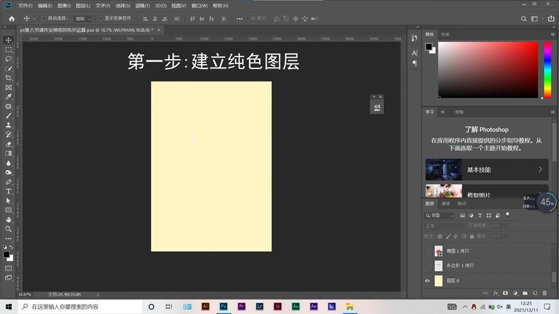Select the Eyedropper tool
559x314 pixels.
coord(9,97)
